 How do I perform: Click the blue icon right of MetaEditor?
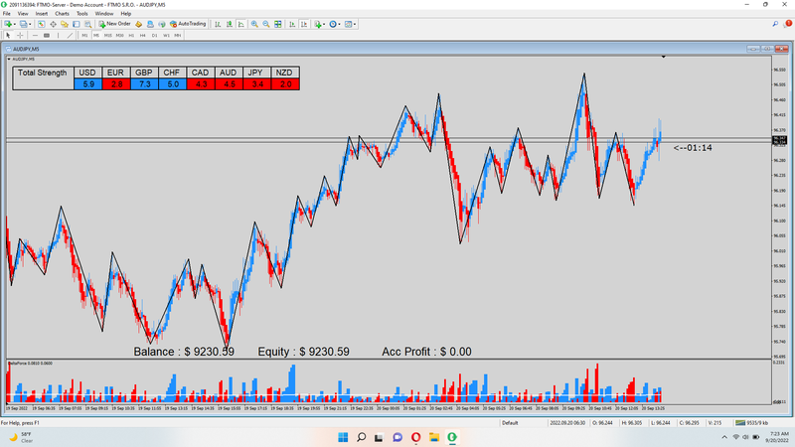click(x=150, y=24)
